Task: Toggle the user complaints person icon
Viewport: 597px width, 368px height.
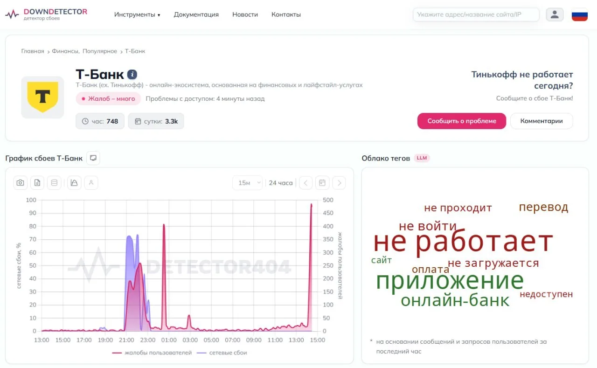Action: pos(91,183)
